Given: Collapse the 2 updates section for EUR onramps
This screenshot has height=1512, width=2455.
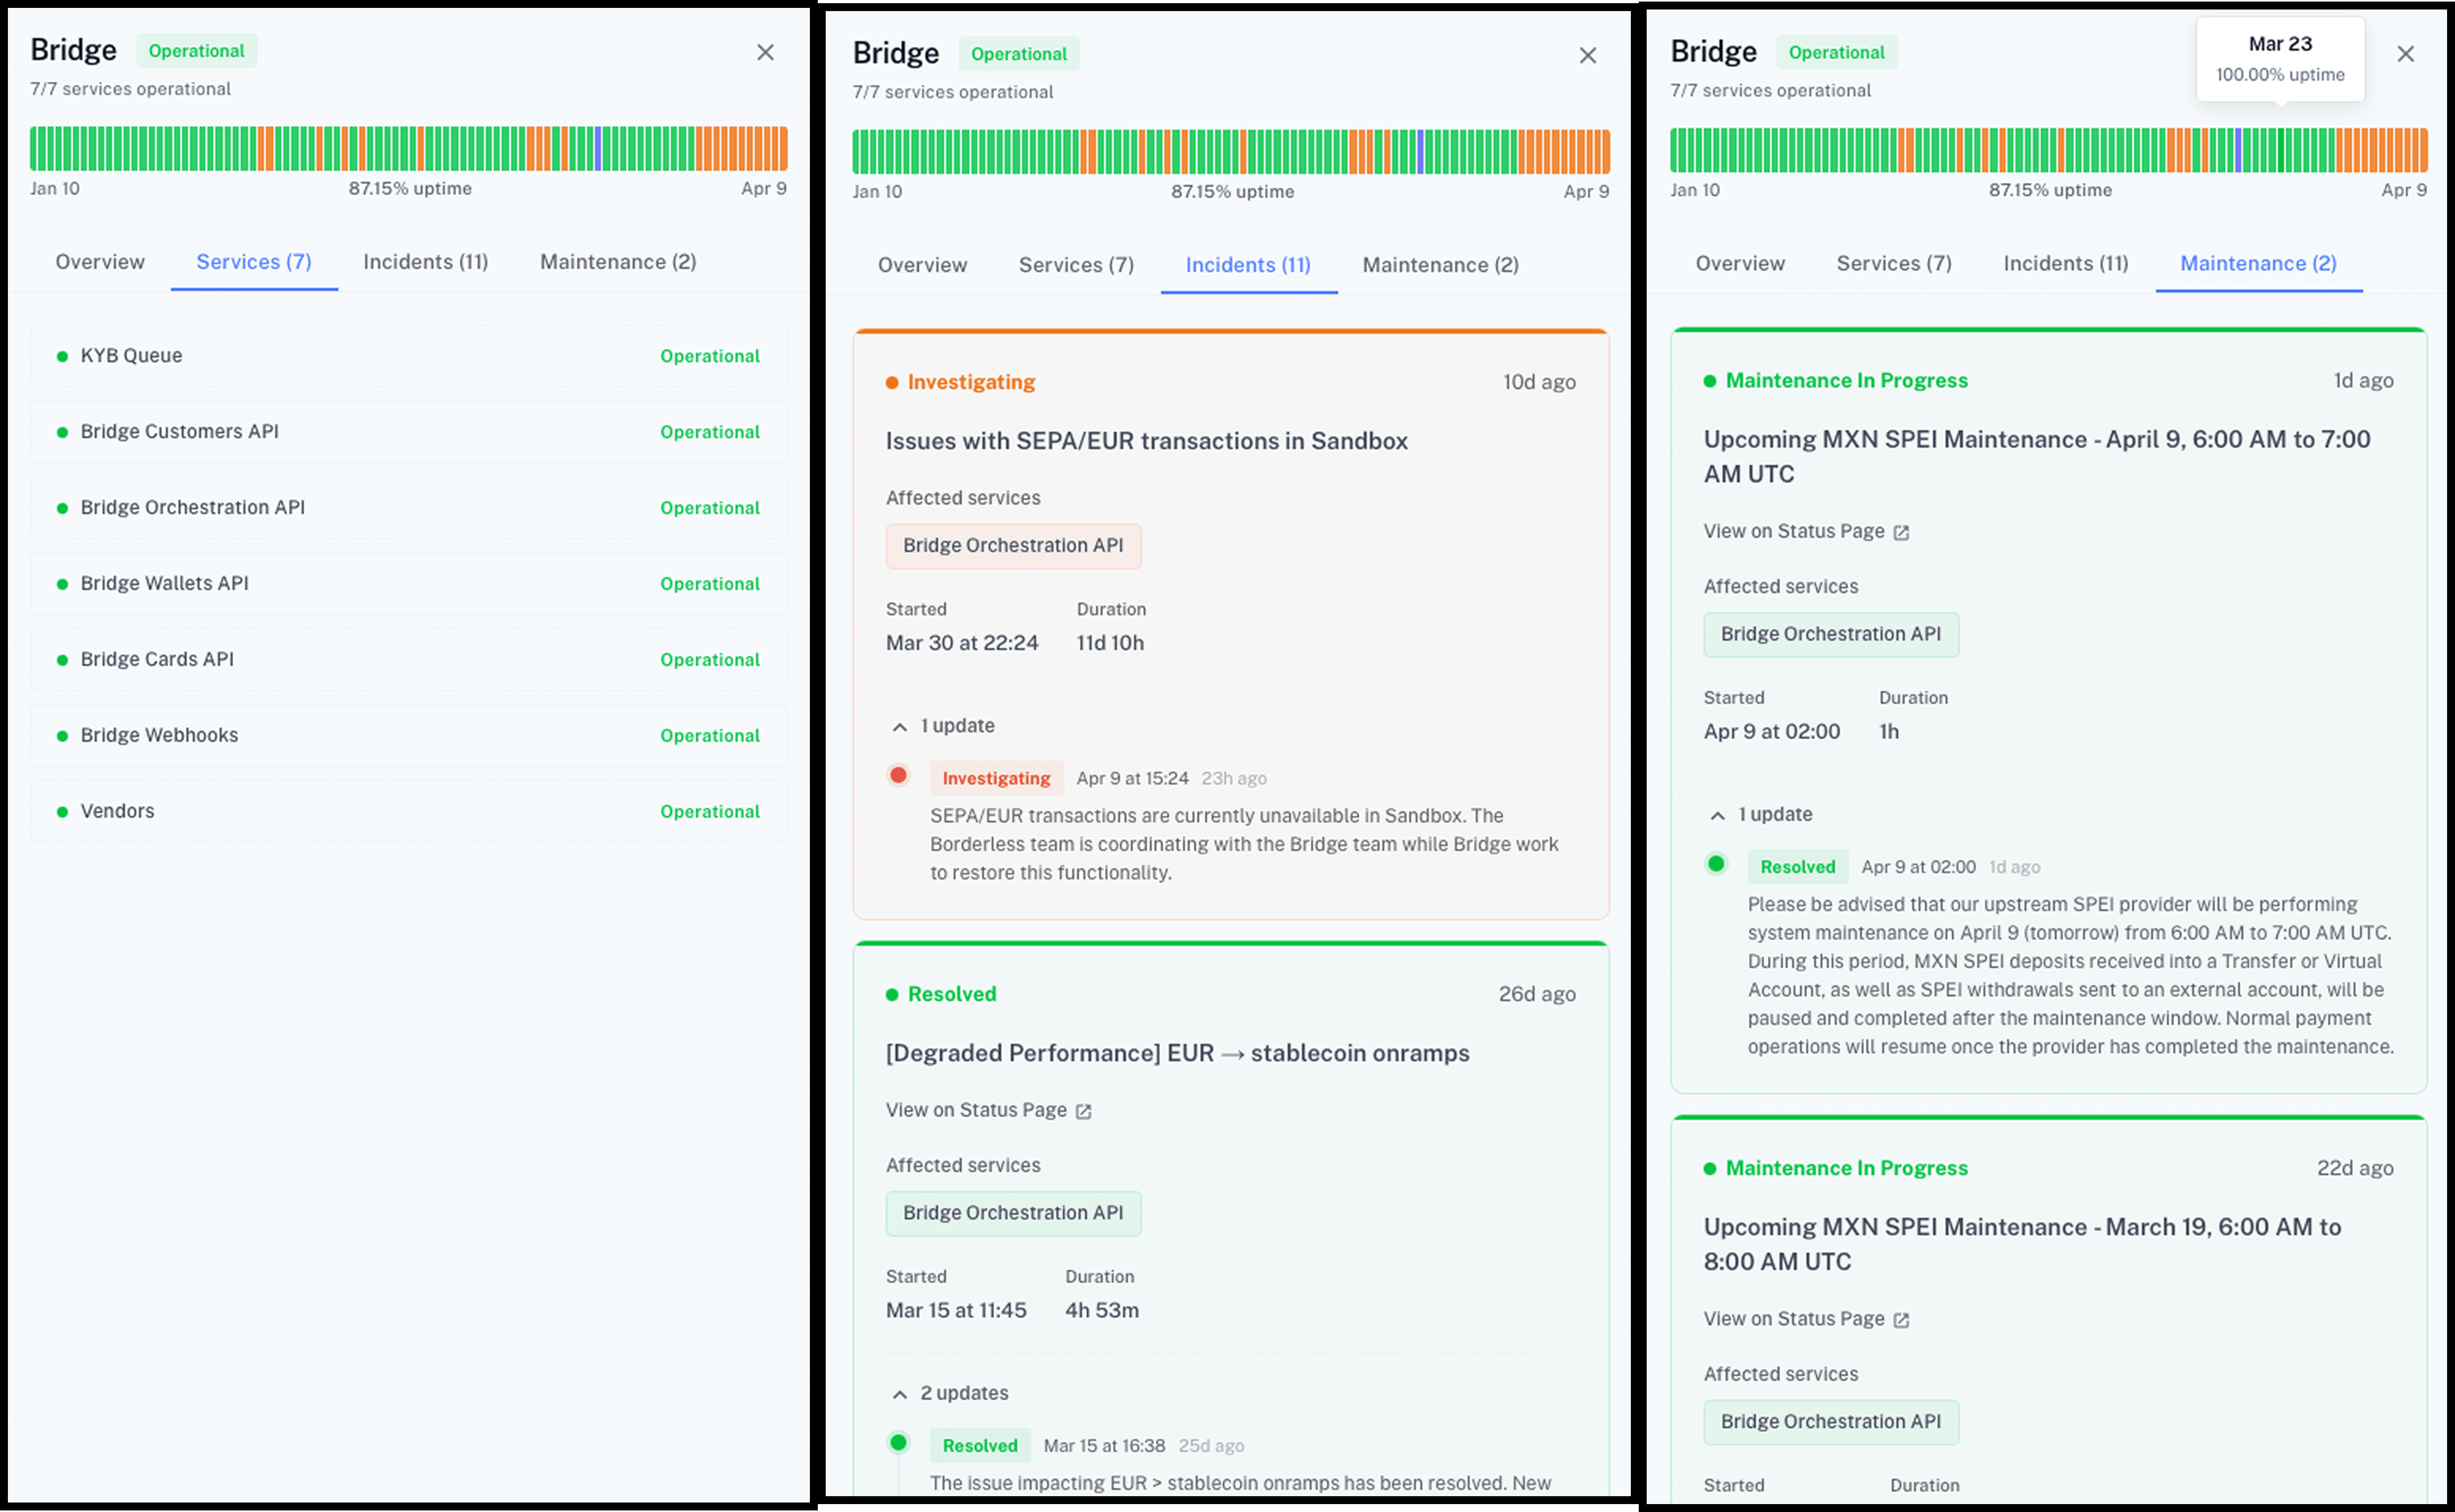Looking at the screenshot, I should click(900, 1394).
